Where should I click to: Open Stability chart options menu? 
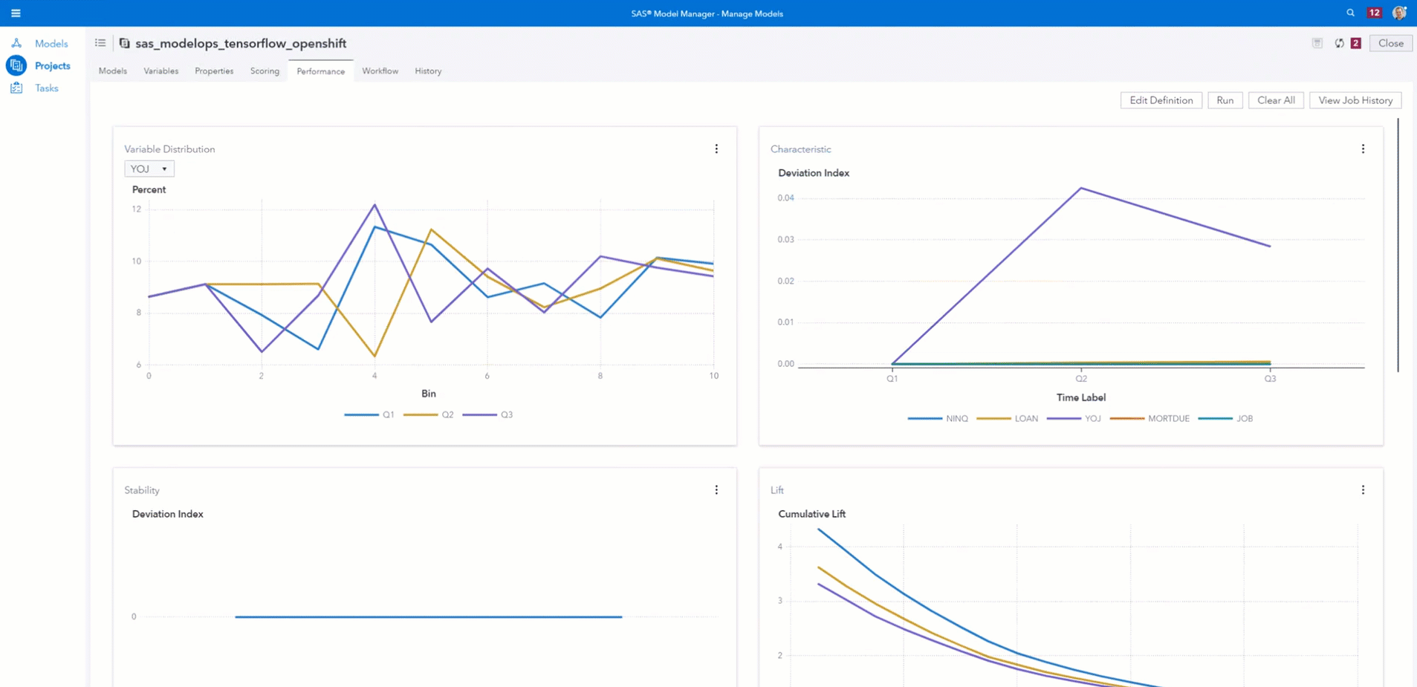point(716,489)
